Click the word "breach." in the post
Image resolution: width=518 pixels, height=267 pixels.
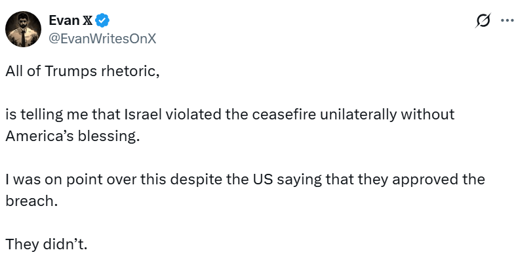pyautogui.click(x=31, y=201)
